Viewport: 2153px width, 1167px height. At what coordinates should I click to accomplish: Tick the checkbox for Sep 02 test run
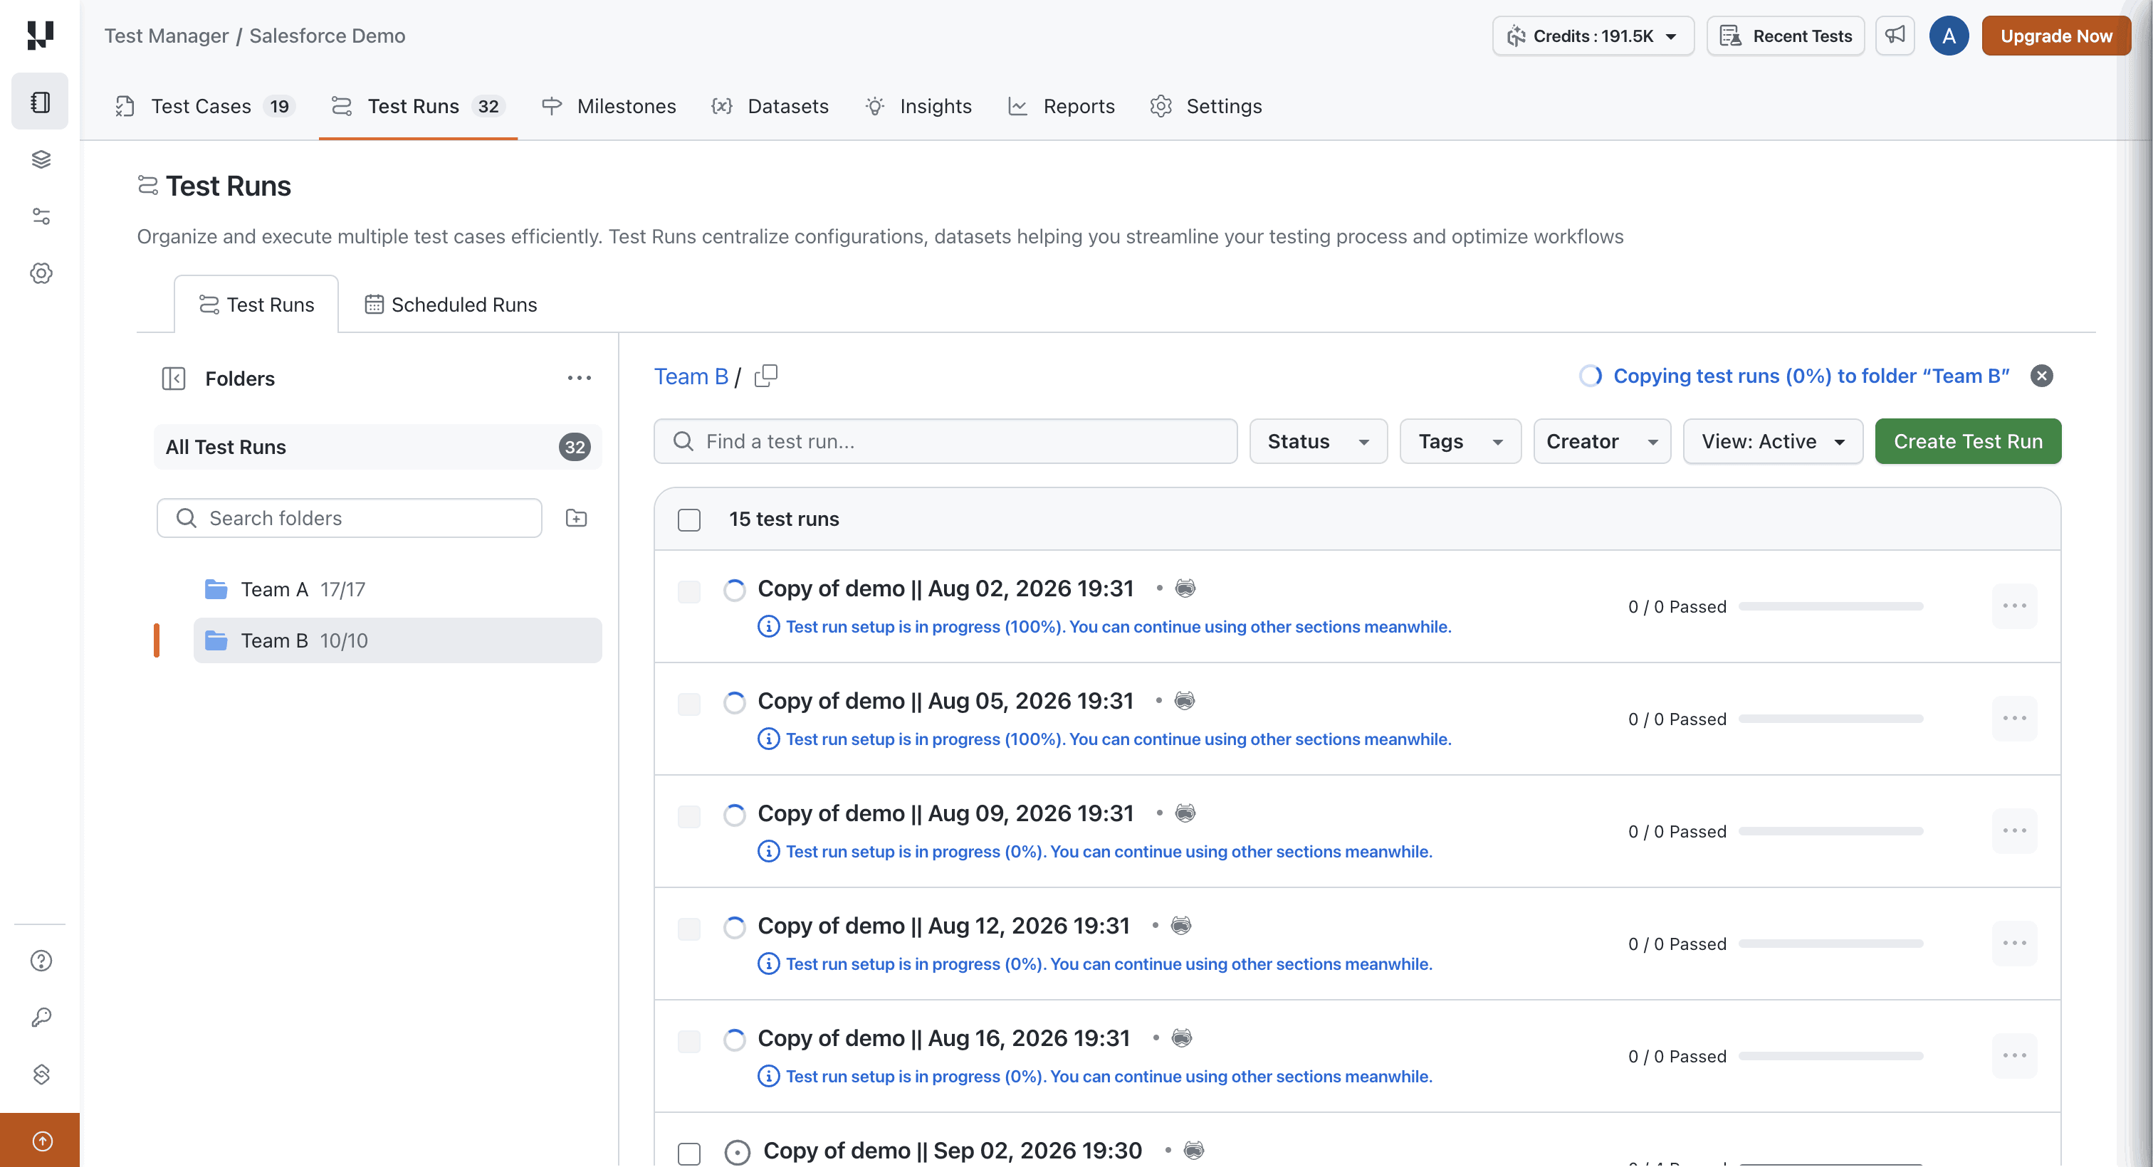click(688, 1153)
